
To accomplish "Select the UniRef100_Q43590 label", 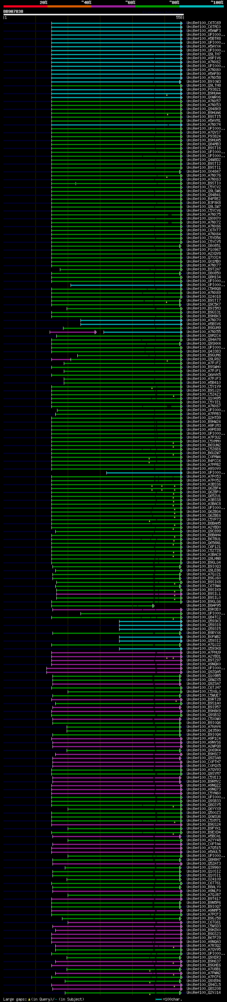I will click(204, 730).
